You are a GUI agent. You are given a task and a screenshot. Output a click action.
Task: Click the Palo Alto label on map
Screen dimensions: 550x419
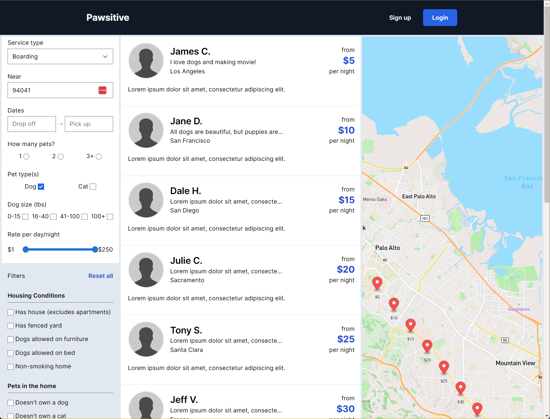pos(387,248)
